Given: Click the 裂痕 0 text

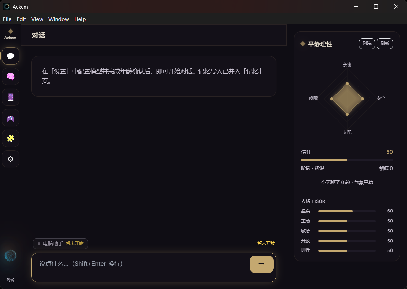Looking at the screenshot, I should point(386,168).
